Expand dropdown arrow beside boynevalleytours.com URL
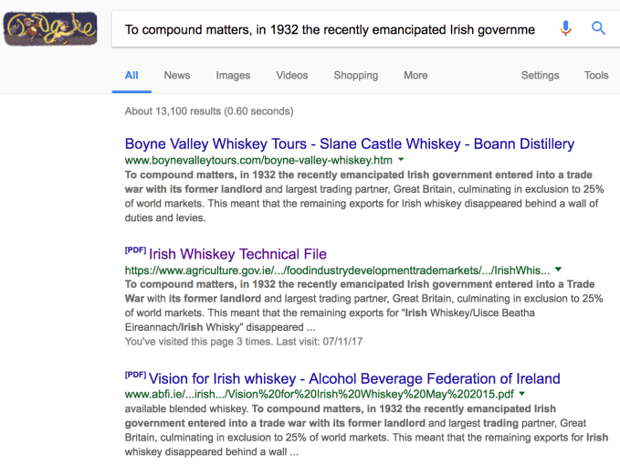620x467 pixels. (401, 160)
